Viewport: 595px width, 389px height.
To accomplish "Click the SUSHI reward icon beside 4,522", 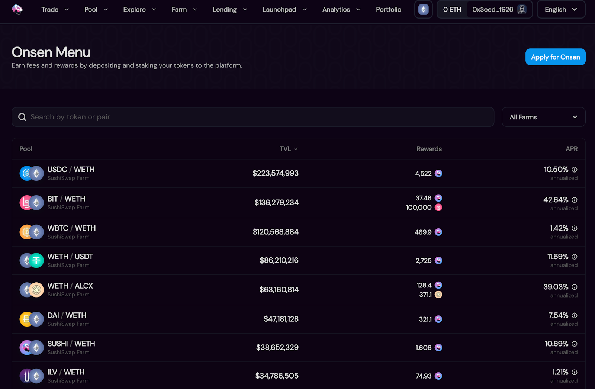I will [438, 173].
